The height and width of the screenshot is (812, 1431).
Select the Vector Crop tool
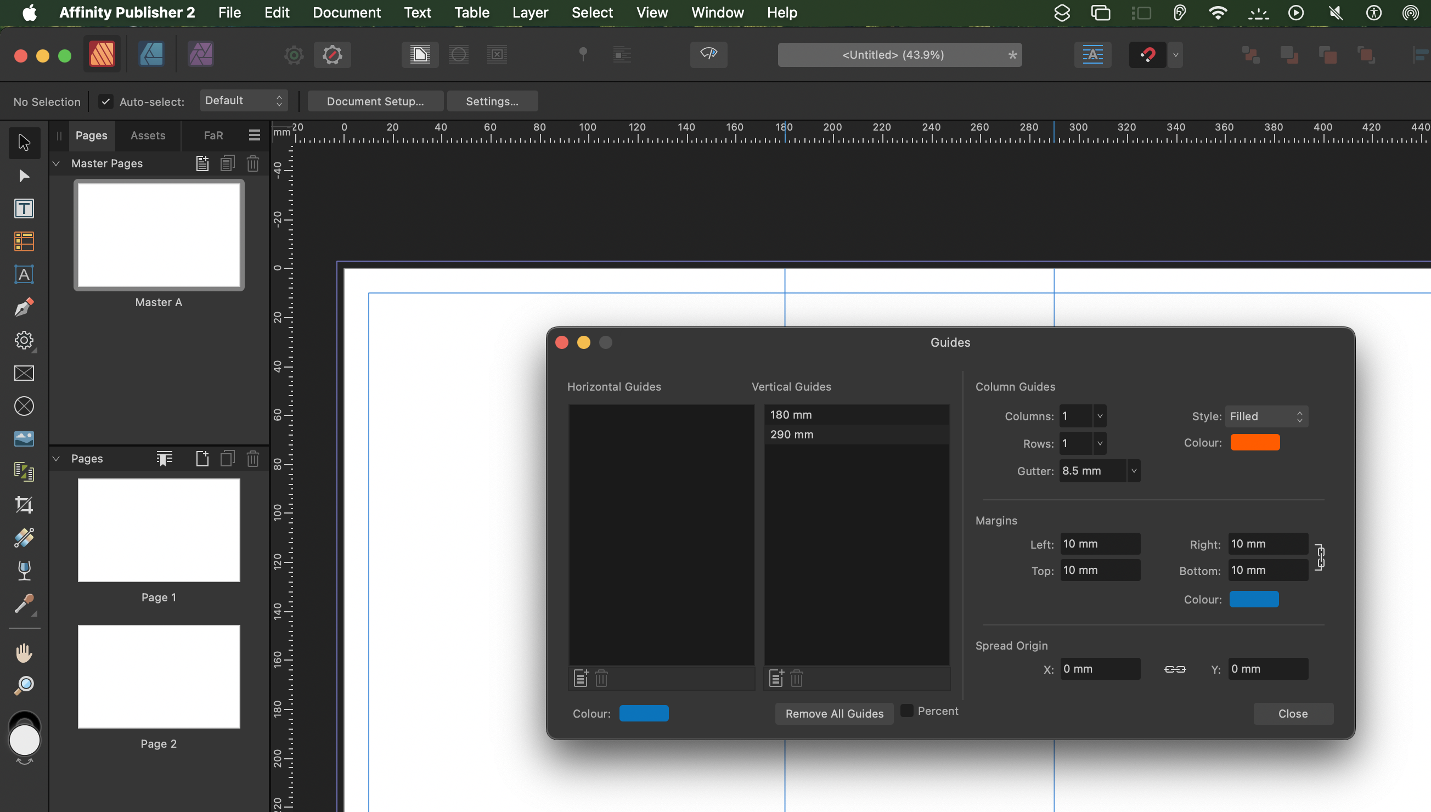pos(24,505)
